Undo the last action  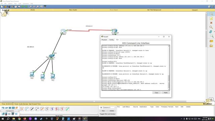click(x=23, y=7)
